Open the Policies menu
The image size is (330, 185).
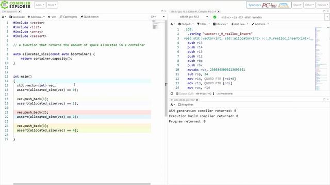coord(322,5)
